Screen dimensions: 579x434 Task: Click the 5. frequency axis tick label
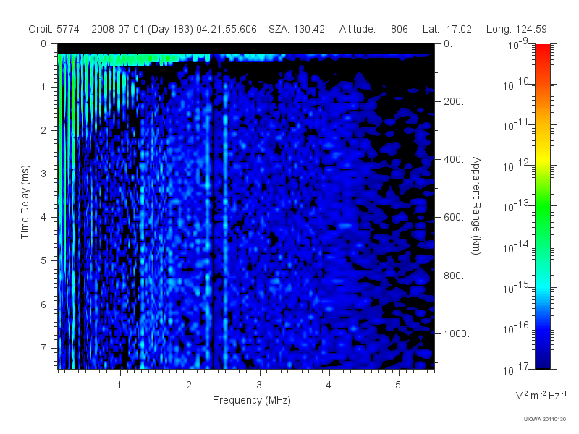(400, 385)
